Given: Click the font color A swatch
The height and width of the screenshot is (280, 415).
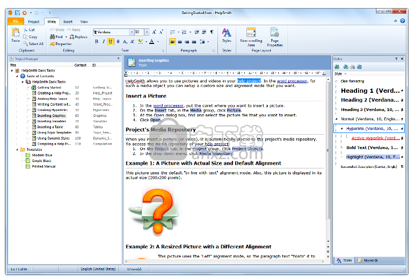Looking at the screenshot, I should [x=151, y=41].
